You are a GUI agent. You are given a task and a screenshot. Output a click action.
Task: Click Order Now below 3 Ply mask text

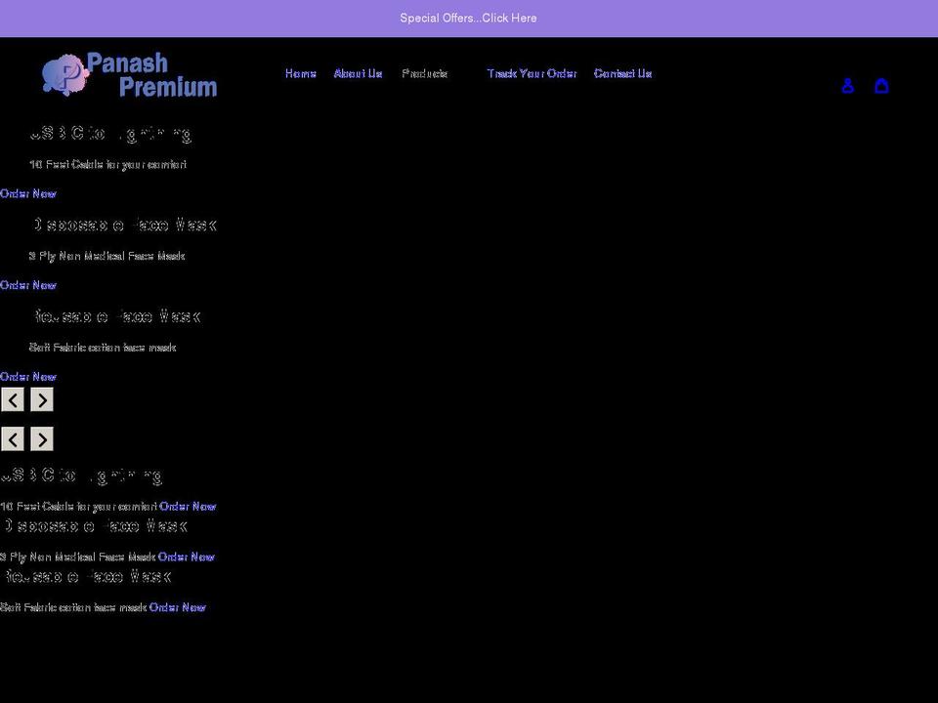tap(28, 285)
